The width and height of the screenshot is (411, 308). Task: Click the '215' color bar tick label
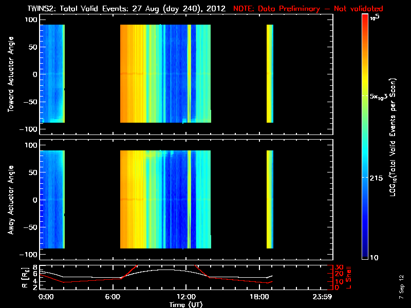[376, 178]
